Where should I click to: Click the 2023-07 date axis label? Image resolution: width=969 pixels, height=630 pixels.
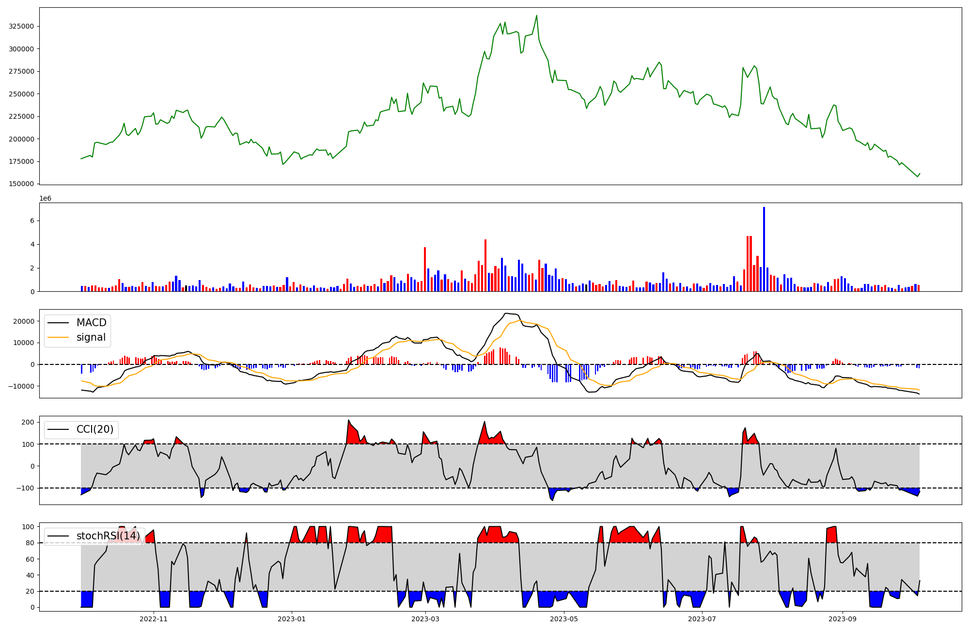click(703, 619)
